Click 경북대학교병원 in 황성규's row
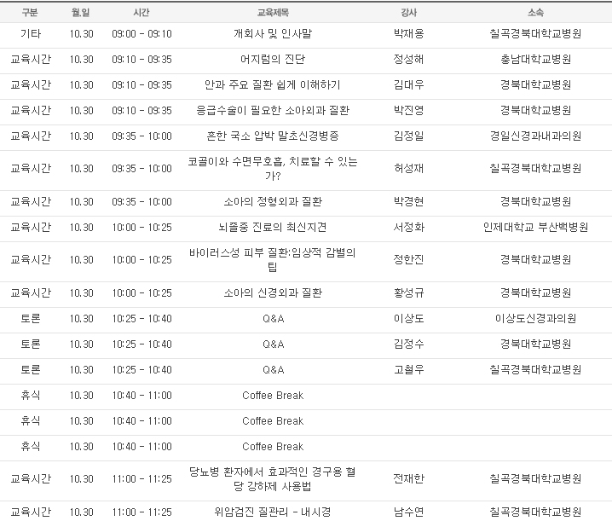This screenshot has width=612, height=521. pyautogui.click(x=535, y=293)
